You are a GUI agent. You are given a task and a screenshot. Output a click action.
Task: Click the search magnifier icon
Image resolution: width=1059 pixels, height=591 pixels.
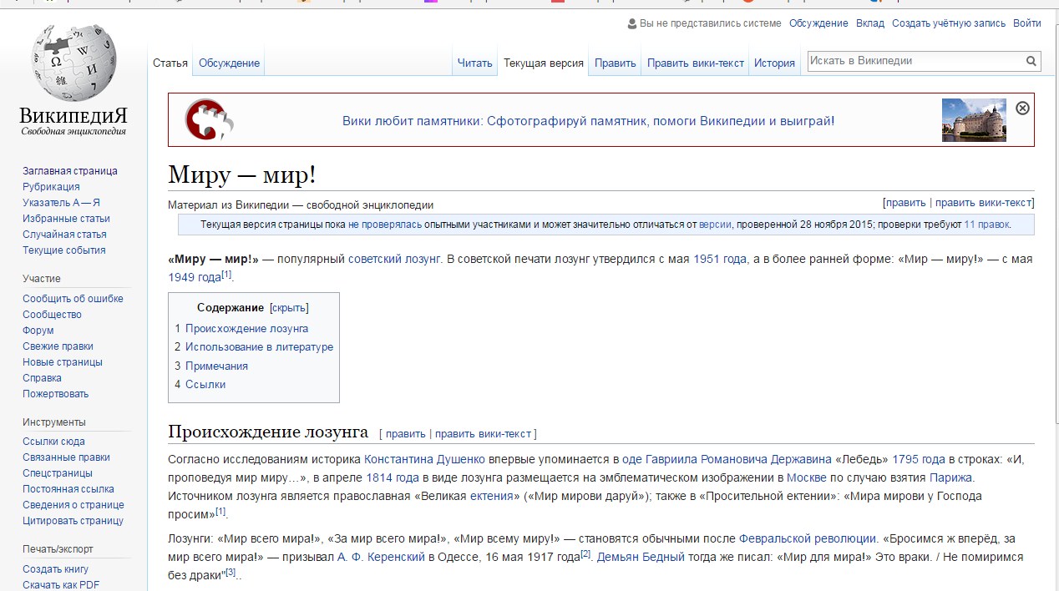[1031, 61]
